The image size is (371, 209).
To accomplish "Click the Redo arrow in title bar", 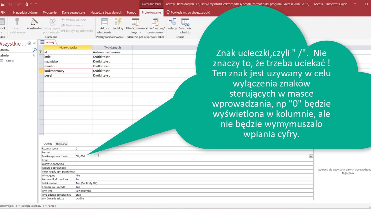I will [x=19, y=4].
